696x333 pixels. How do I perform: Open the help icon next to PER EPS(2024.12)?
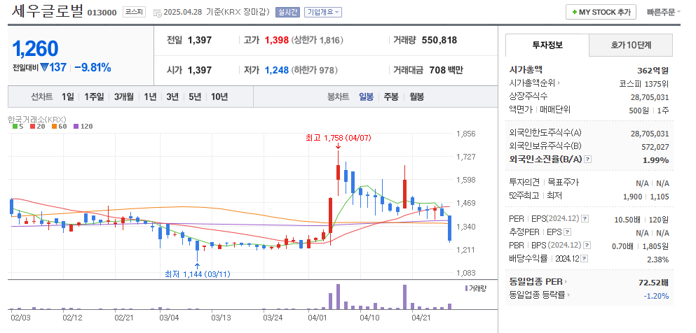pyautogui.click(x=585, y=219)
